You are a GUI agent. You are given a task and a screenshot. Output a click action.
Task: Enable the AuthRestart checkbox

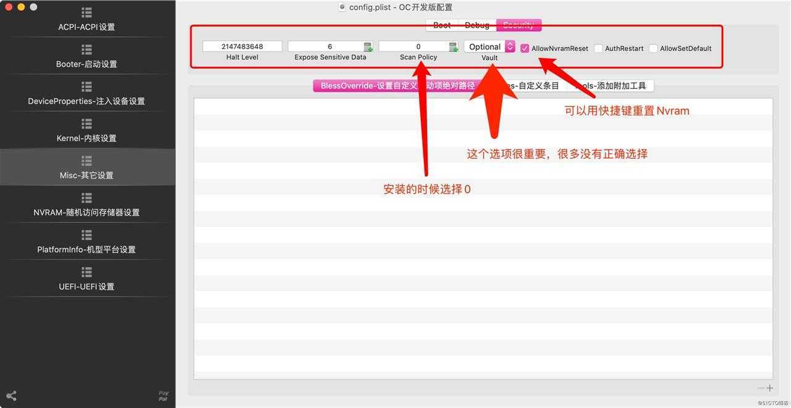pos(598,48)
